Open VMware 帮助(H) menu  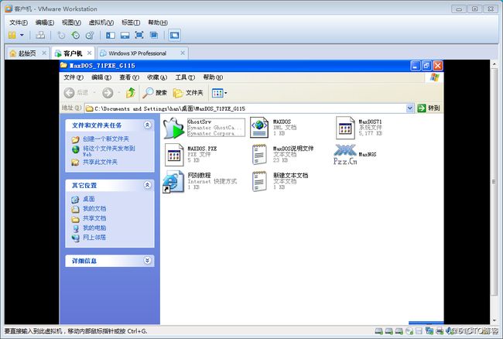tap(158, 22)
